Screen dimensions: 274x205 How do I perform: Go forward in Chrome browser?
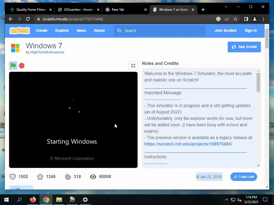pyautogui.click(x=19, y=19)
